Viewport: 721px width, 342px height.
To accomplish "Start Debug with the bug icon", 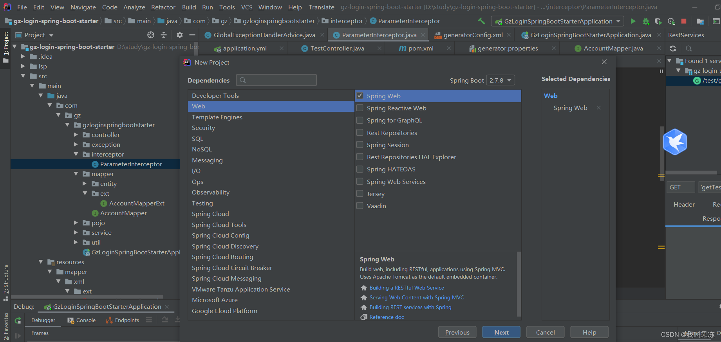I will click(x=646, y=21).
